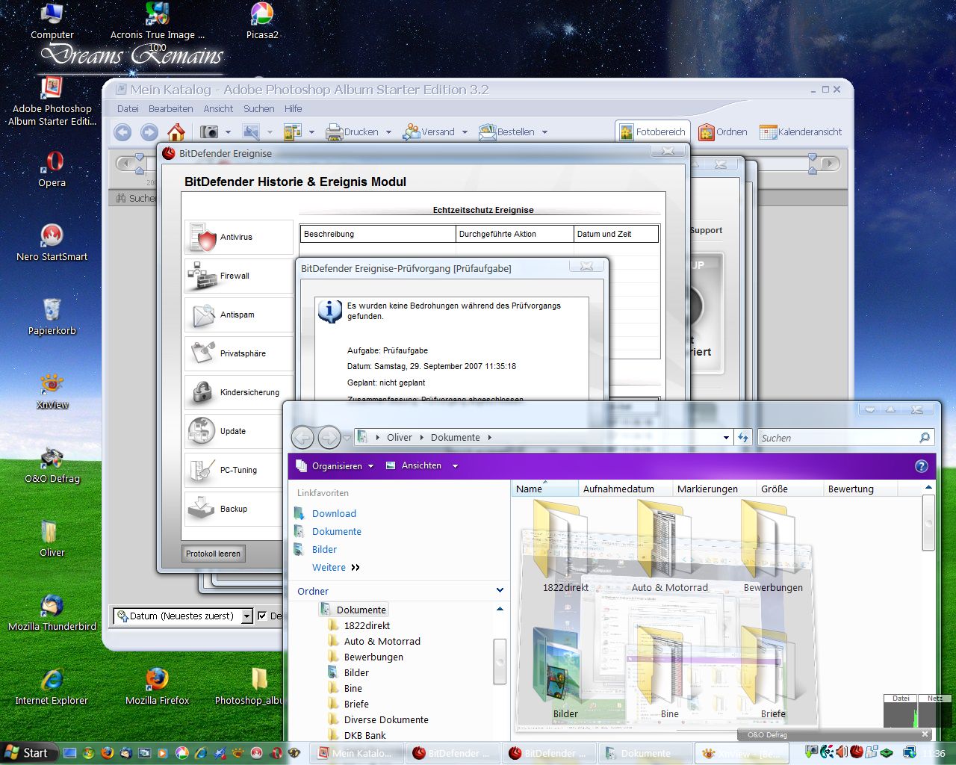Image resolution: width=956 pixels, height=765 pixels.
Task: Select Privatsphäre in BitDefender sidebar
Action: click(x=238, y=353)
